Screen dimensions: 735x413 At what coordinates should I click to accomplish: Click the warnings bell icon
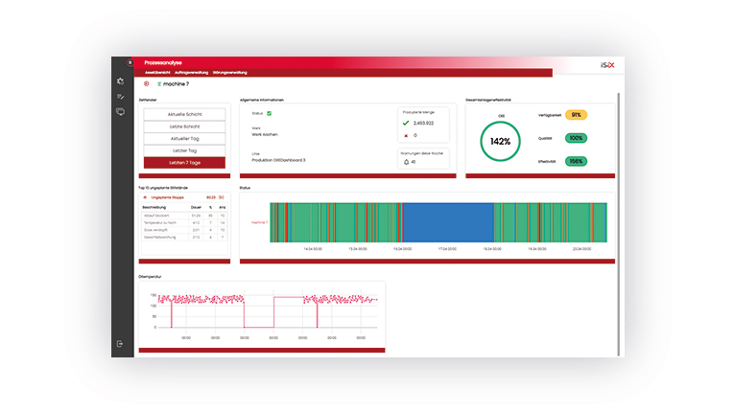pos(406,162)
